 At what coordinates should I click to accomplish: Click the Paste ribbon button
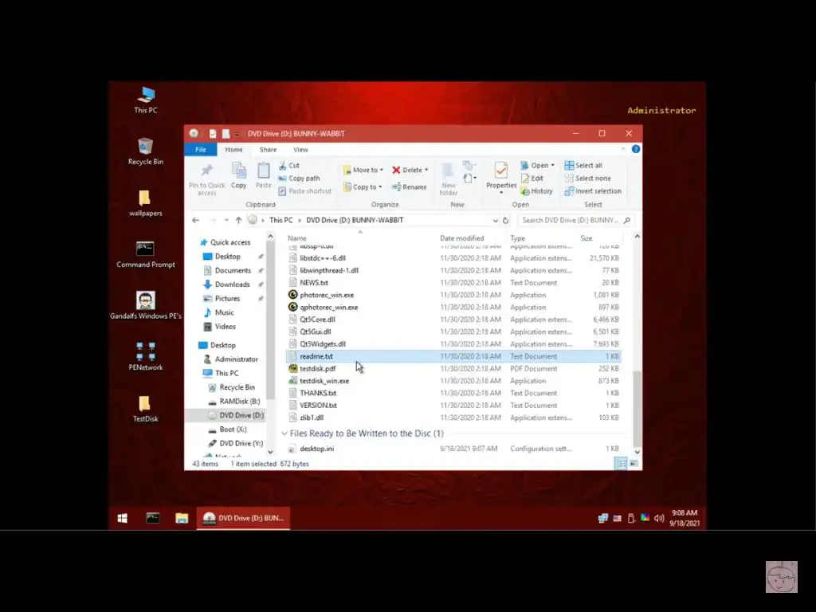(263, 176)
